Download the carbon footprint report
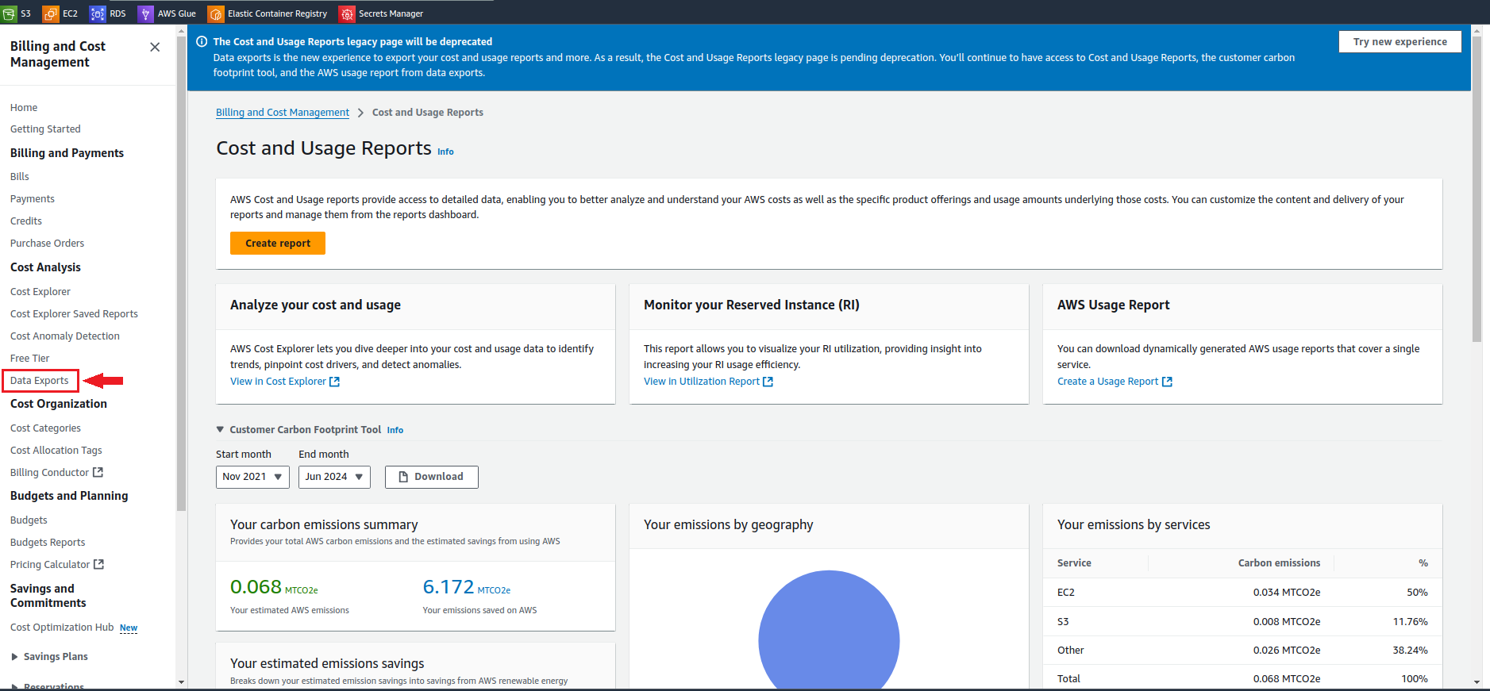This screenshot has height=691, width=1490. click(x=431, y=477)
